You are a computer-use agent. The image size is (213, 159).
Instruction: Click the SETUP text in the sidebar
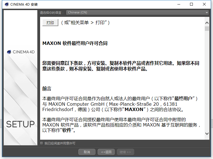(20, 124)
